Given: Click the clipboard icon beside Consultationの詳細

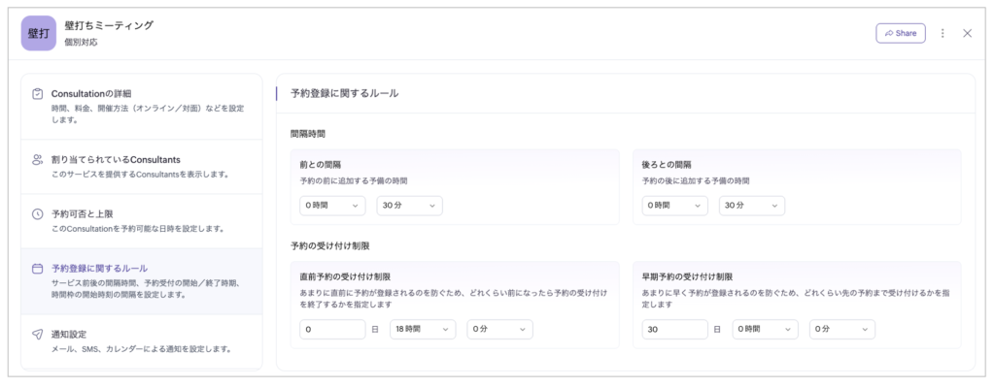Looking at the screenshot, I should [x=37, y=94].
